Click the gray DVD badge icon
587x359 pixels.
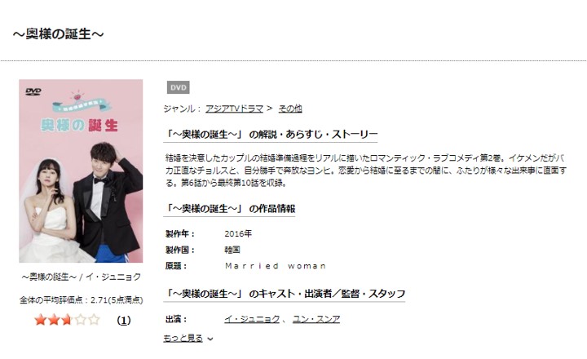tap(179, 87)
